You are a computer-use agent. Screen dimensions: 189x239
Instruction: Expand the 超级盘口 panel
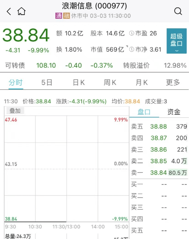[176, 41]
